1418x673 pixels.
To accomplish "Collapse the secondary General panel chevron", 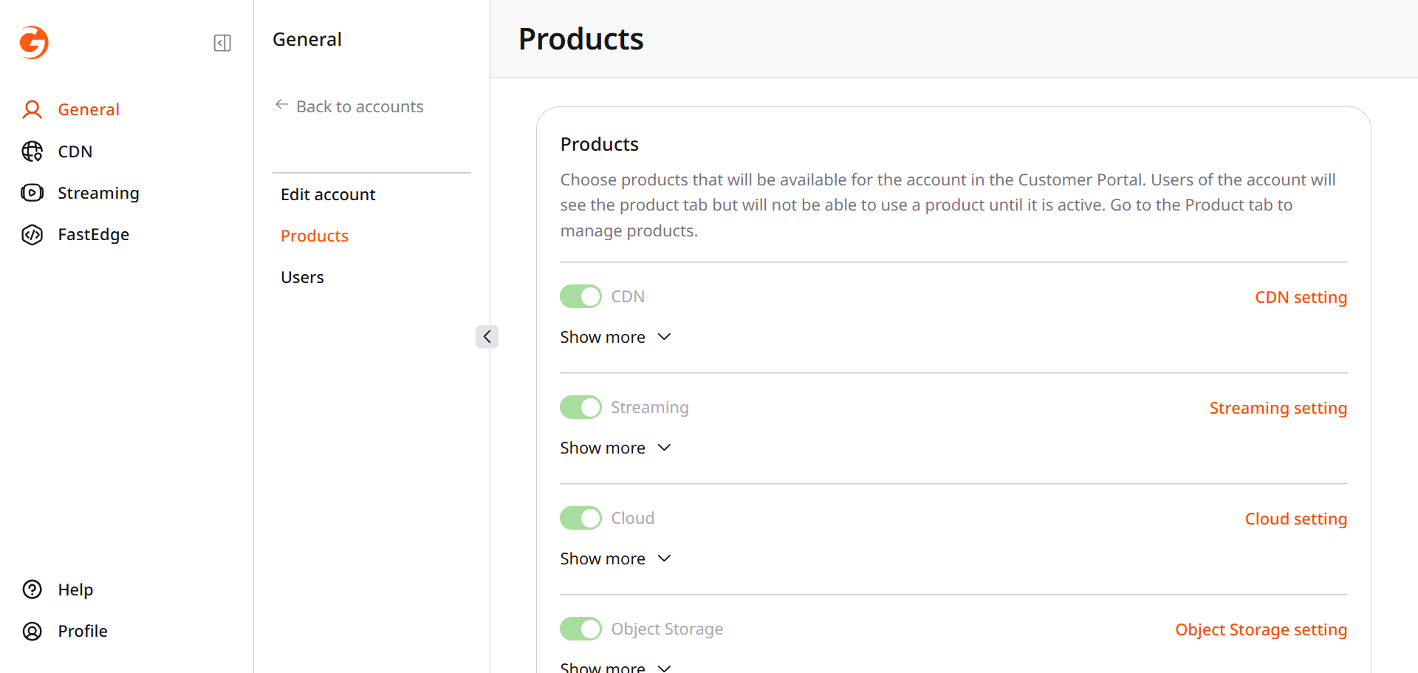I will (x=487, y=337).
